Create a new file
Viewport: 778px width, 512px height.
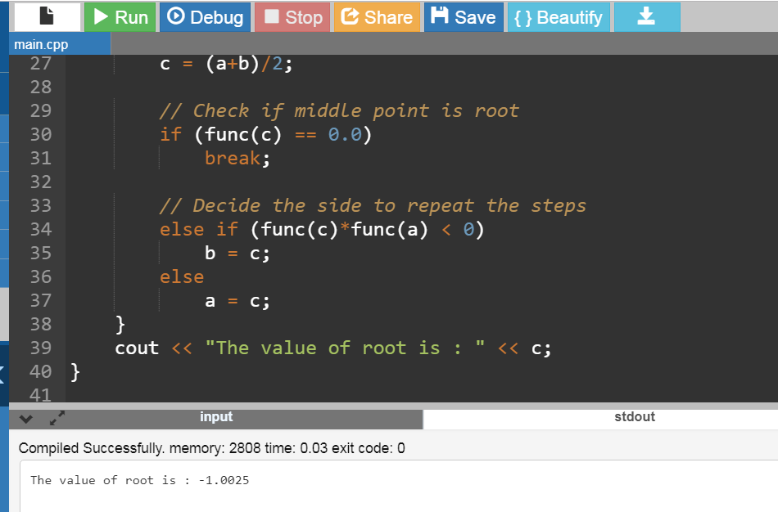[45, 15]
